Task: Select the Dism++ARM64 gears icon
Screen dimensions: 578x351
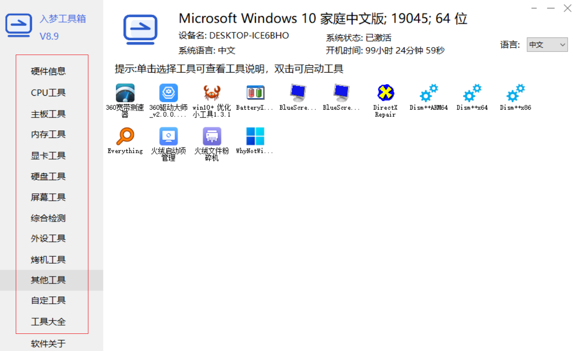Action: [x=429, y=93]
